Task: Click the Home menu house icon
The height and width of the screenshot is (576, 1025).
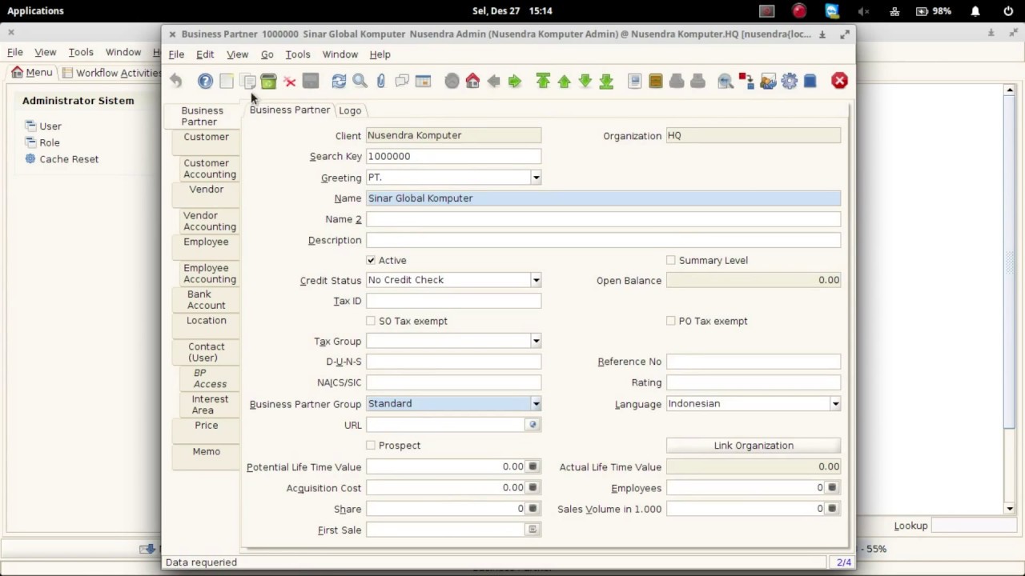Action: click(472, 81)
